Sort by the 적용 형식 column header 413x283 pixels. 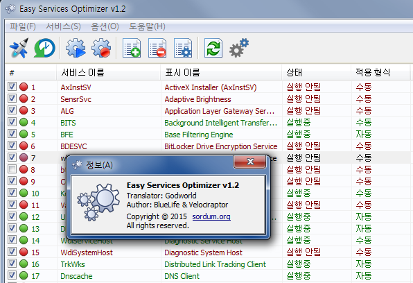pyautogui.click(x=380, y=72)
